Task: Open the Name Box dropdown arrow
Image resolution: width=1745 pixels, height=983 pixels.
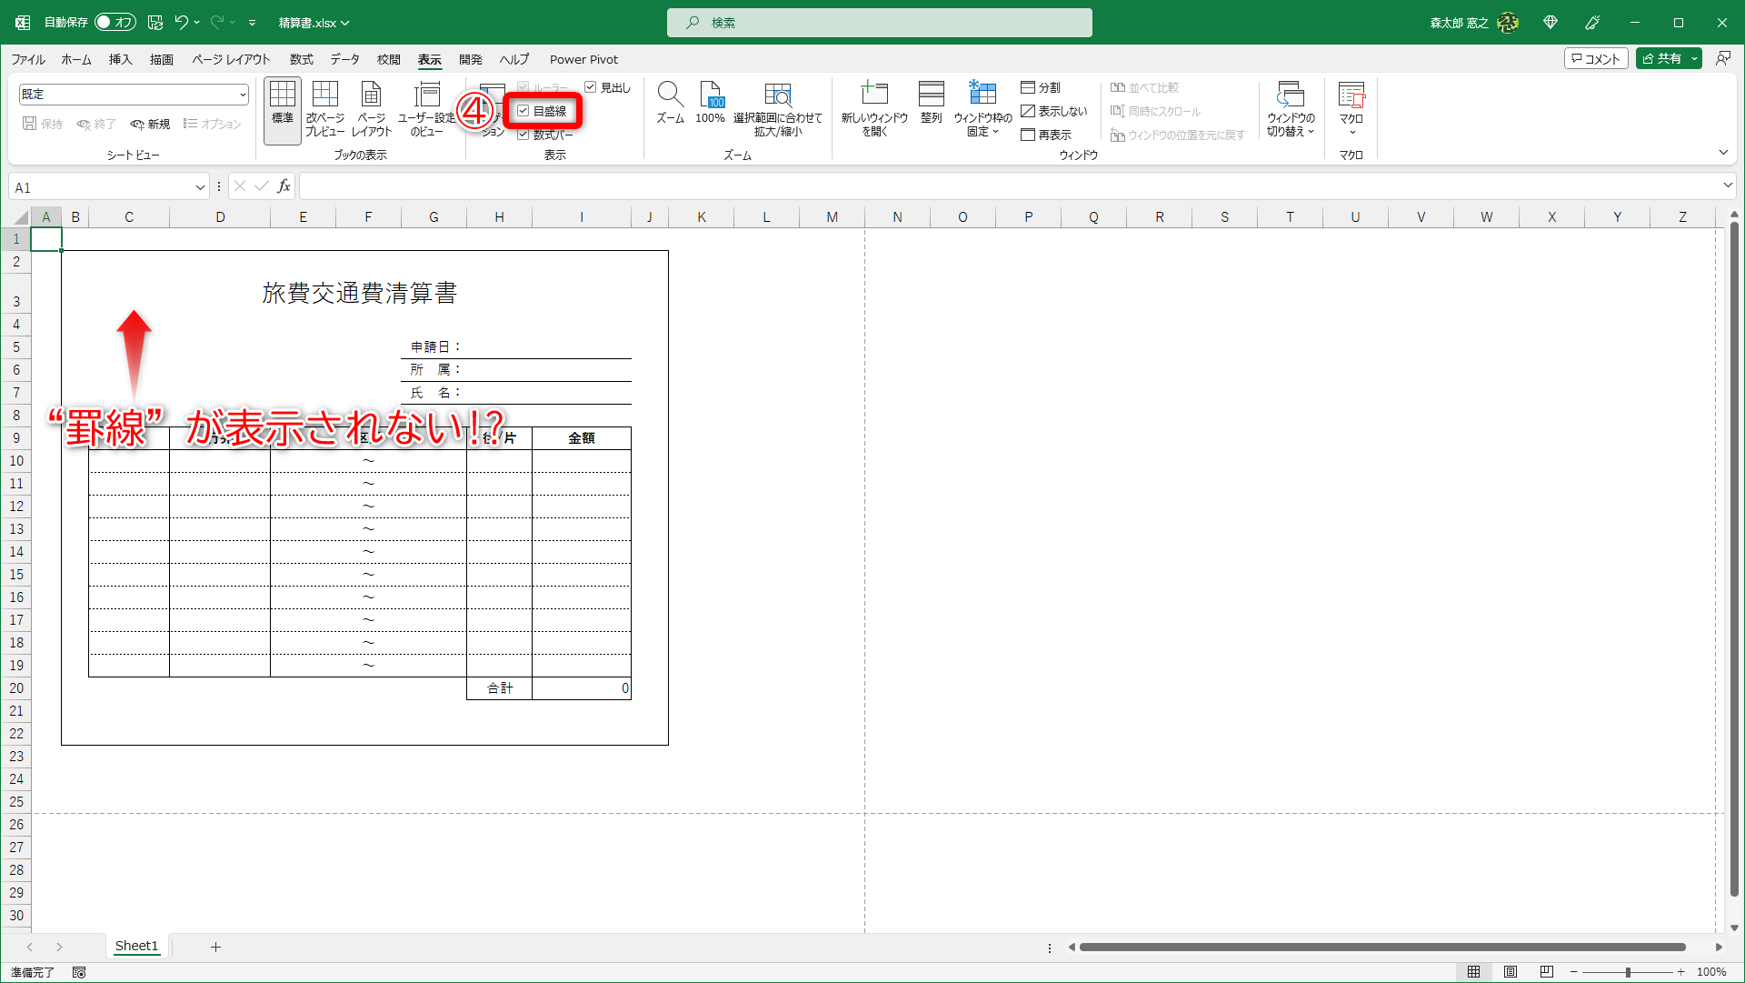Action: tap(200, 187)
